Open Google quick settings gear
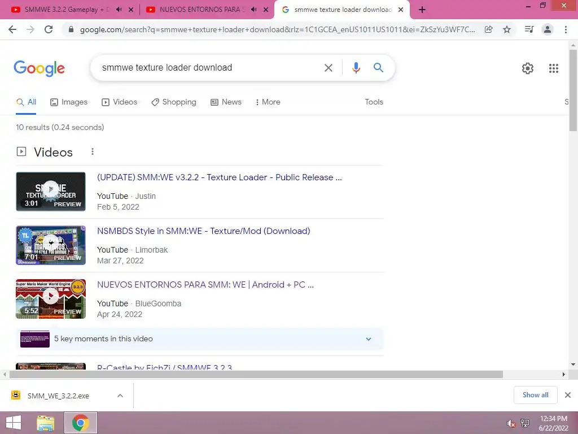 tap(528, 68)
